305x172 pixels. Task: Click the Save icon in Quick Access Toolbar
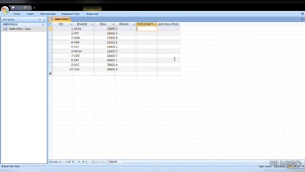[13, 8]
